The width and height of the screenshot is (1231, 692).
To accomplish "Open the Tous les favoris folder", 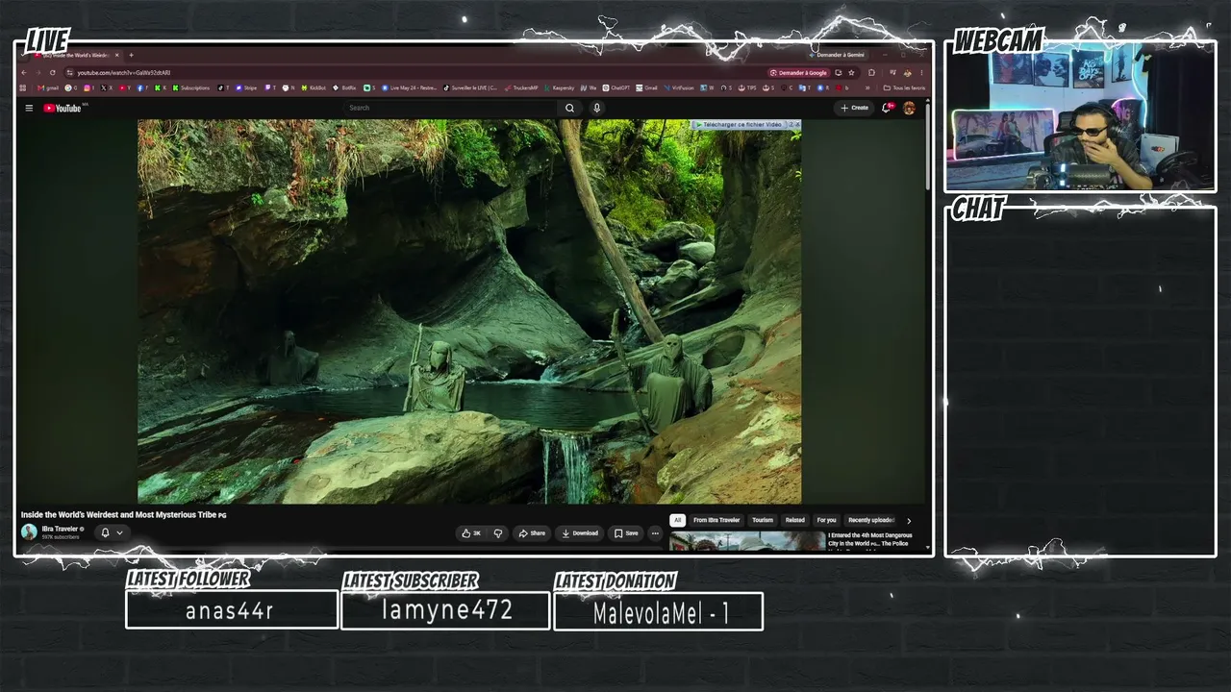I will pos(905,87).
